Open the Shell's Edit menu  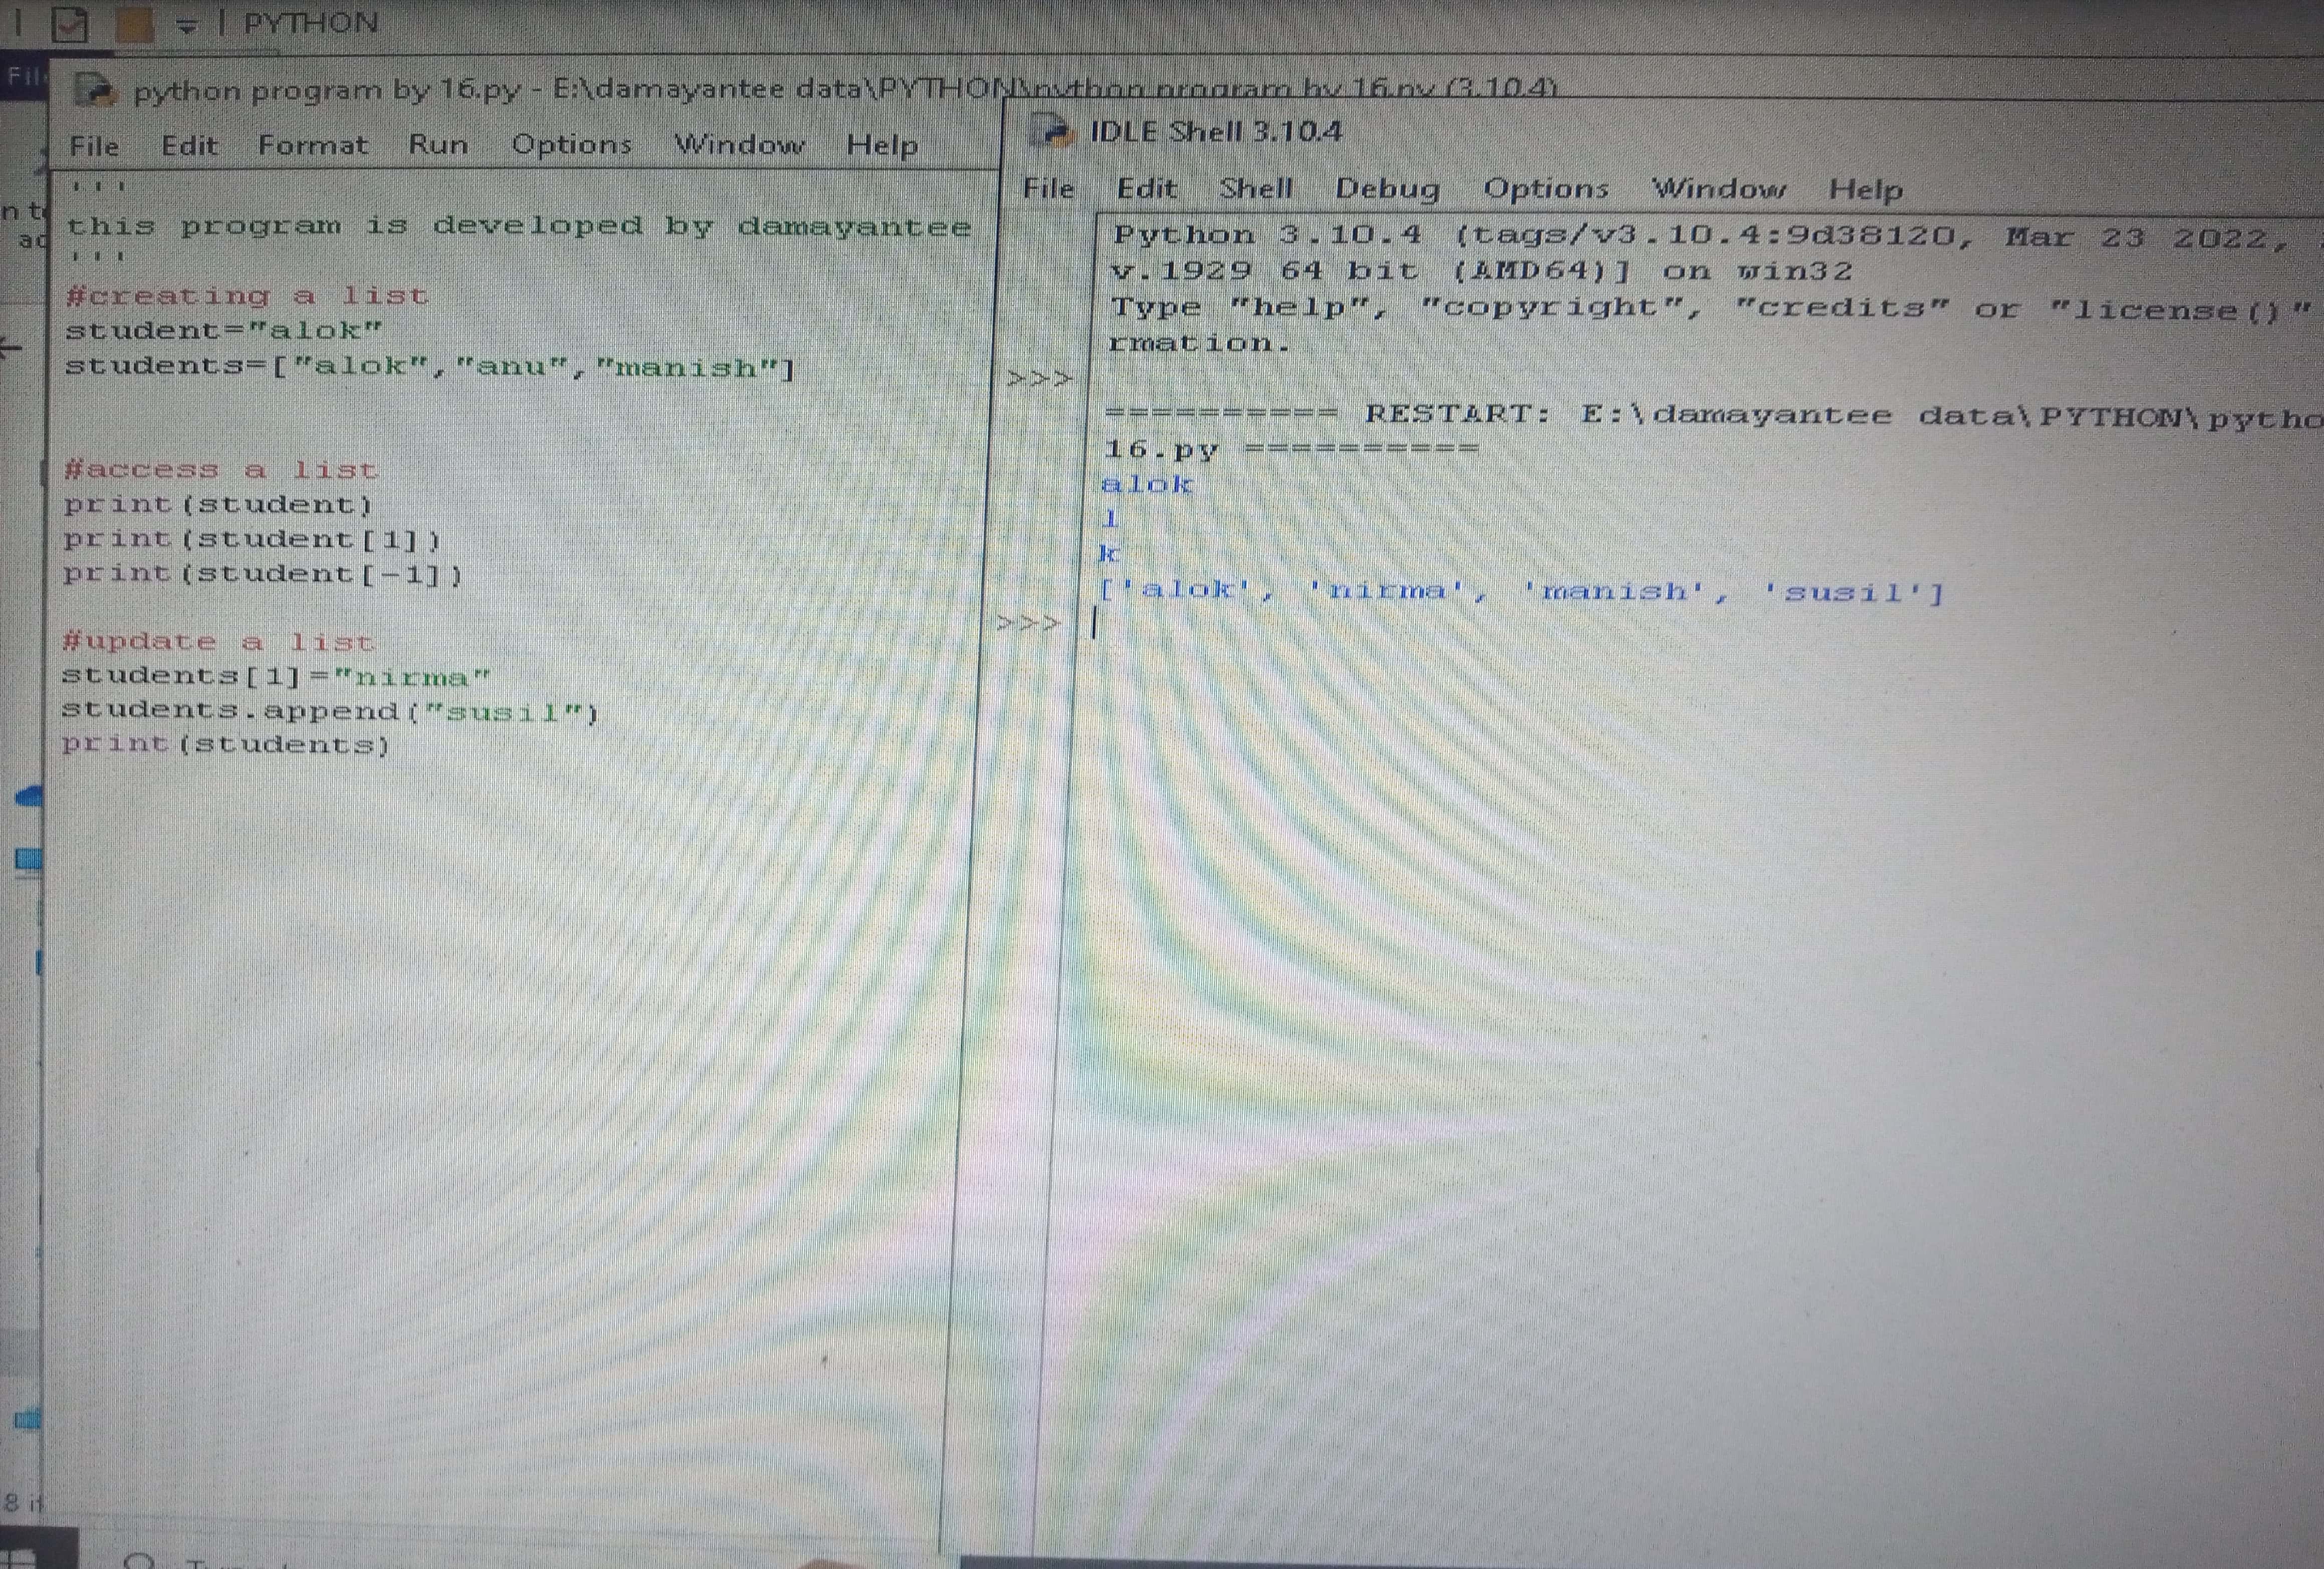[x=1146, y=188]
